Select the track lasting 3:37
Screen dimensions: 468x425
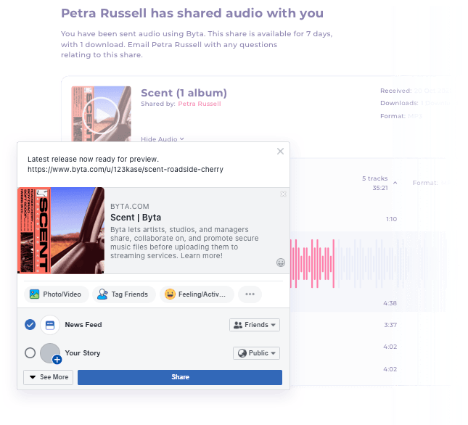point(390,325)
